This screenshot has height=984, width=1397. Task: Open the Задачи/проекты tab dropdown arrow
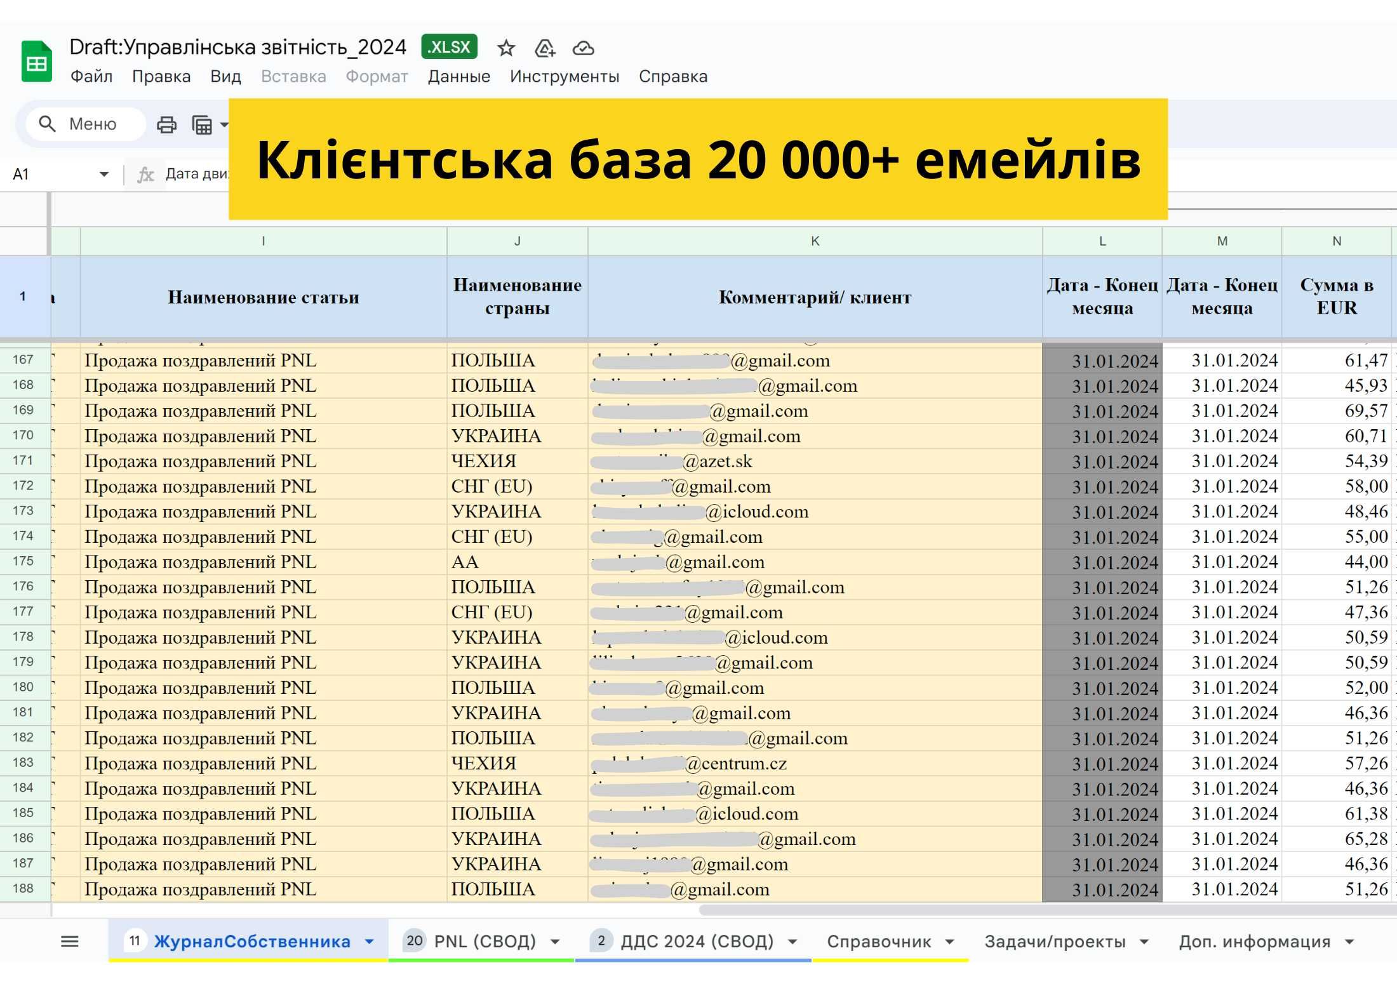click(x=1144, y=942)
